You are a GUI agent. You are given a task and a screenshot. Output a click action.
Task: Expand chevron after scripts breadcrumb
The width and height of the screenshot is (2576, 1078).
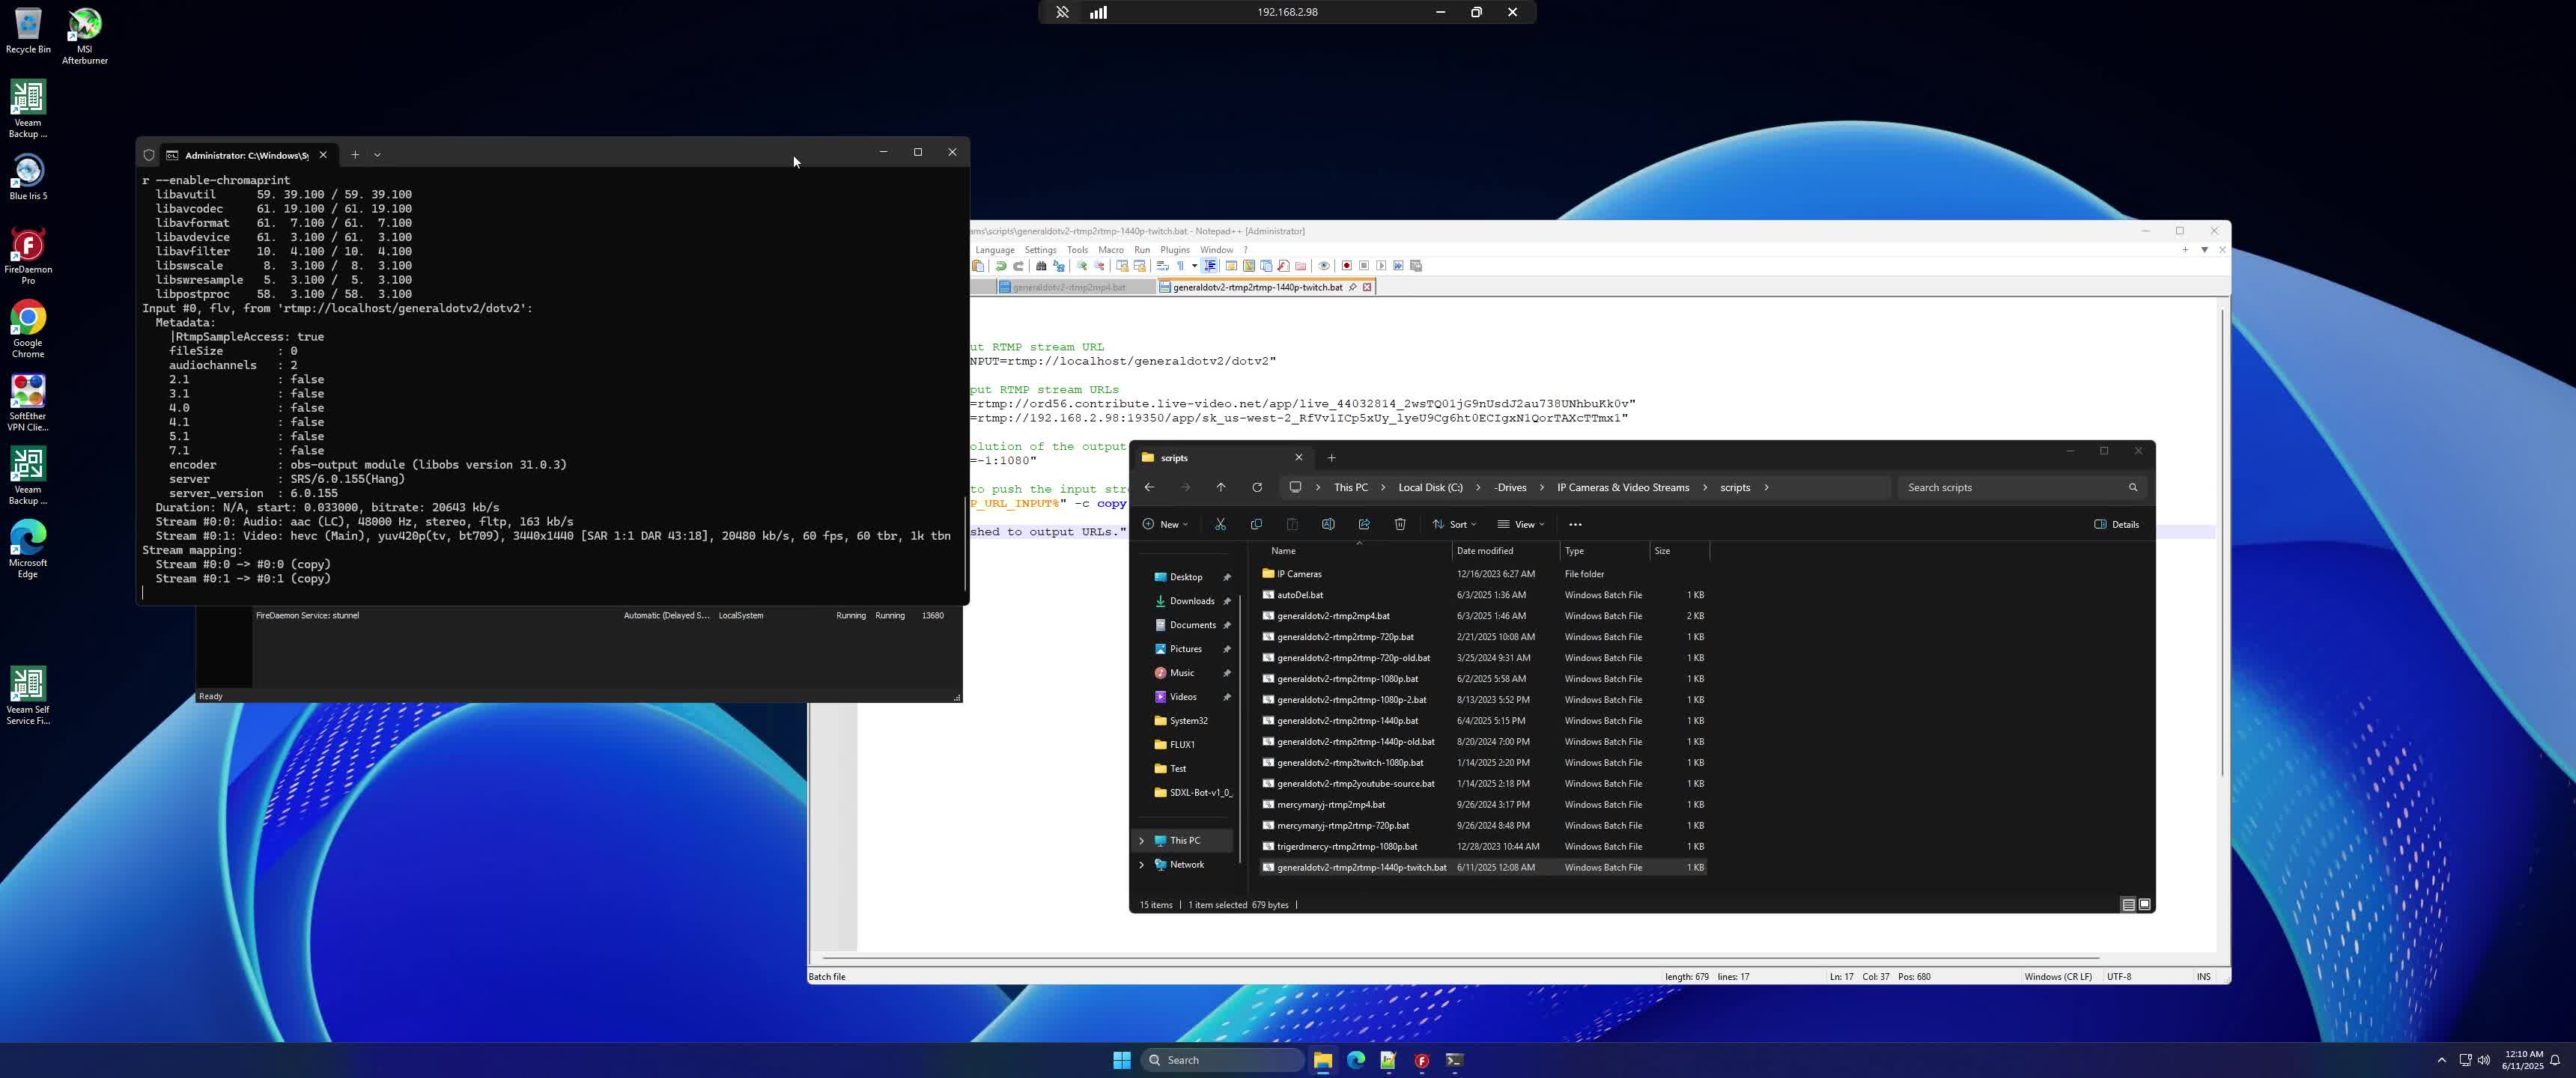point(1766,488)
